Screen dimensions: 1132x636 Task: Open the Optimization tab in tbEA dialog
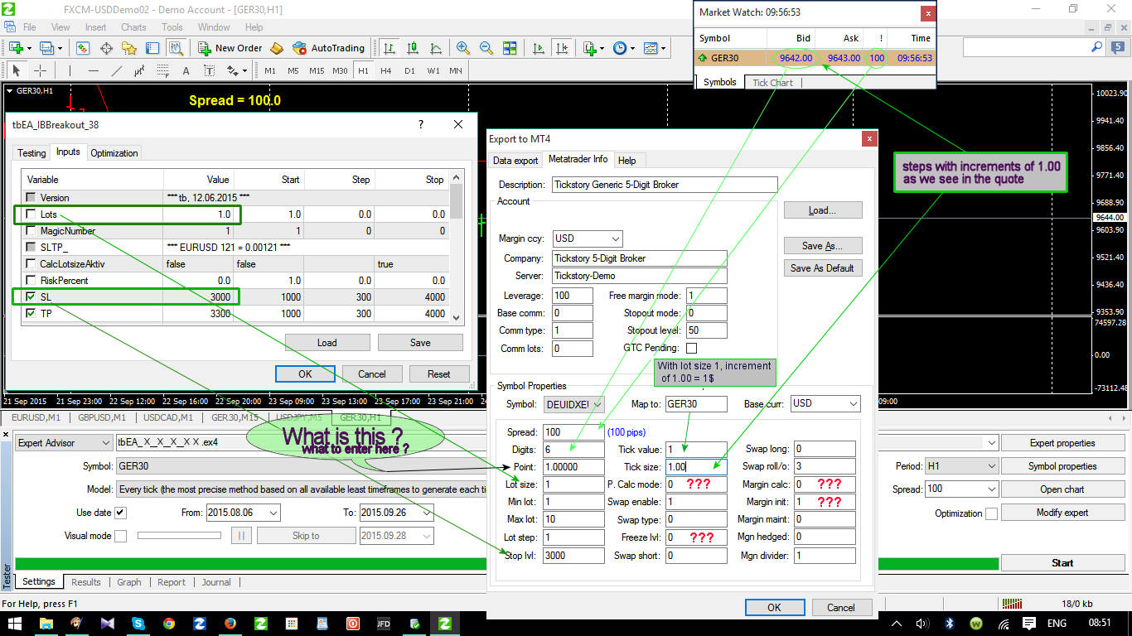point(114,153)
